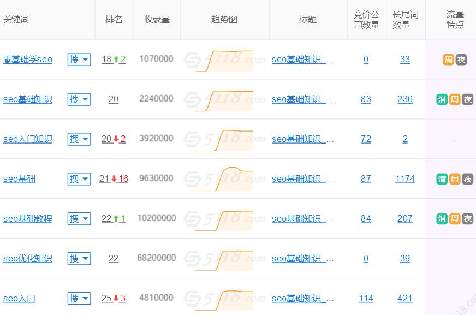Open title link in seo优化知识 row

302,259
